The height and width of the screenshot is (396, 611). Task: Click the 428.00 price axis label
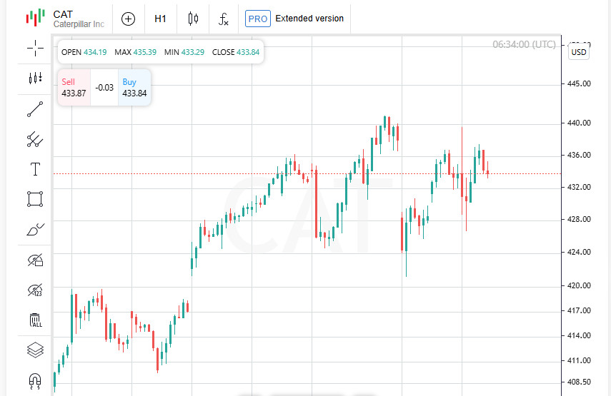click(x=579, y=219)
